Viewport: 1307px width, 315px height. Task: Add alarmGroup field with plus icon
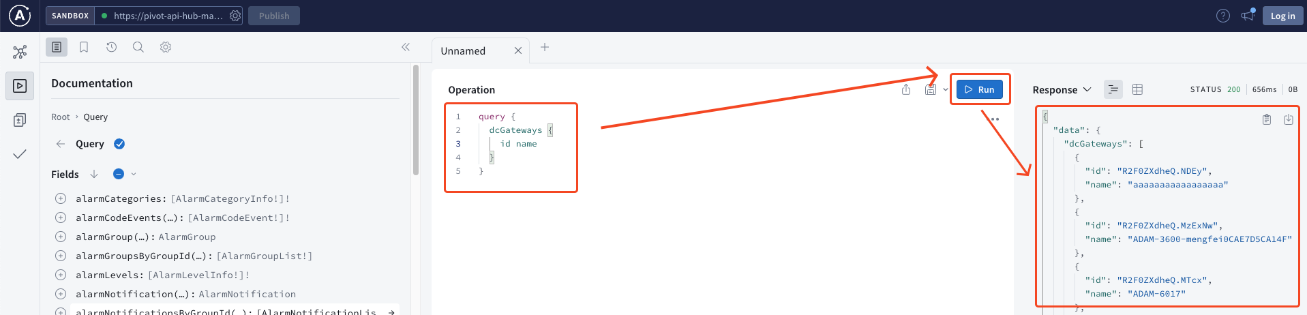click(61, 237)
